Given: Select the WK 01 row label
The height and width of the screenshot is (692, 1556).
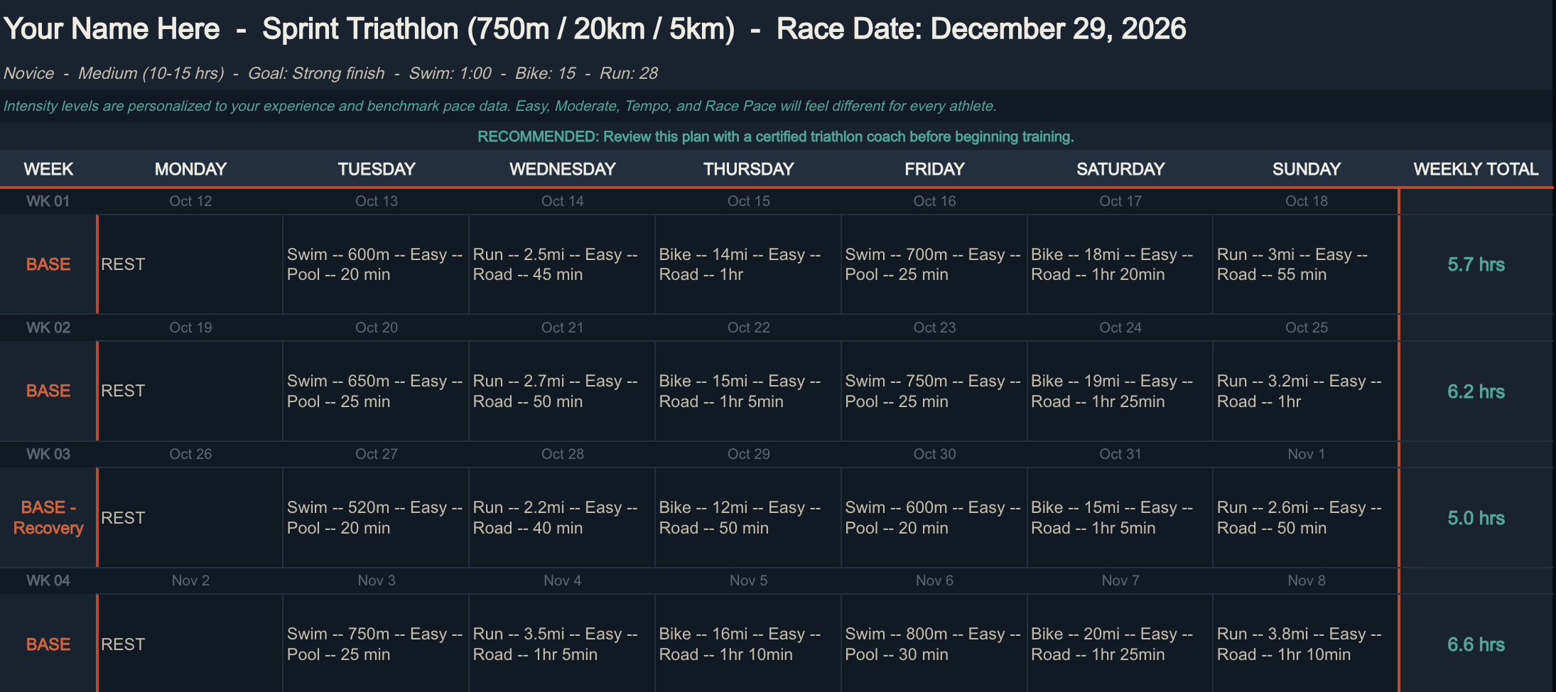Looking at the screenshot, I should point(48,201).
